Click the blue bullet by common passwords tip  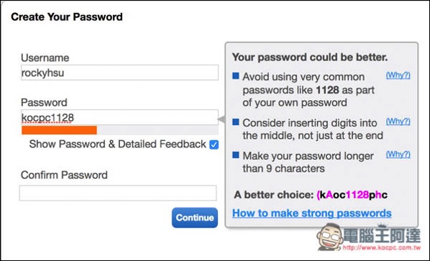coord(236,76)
